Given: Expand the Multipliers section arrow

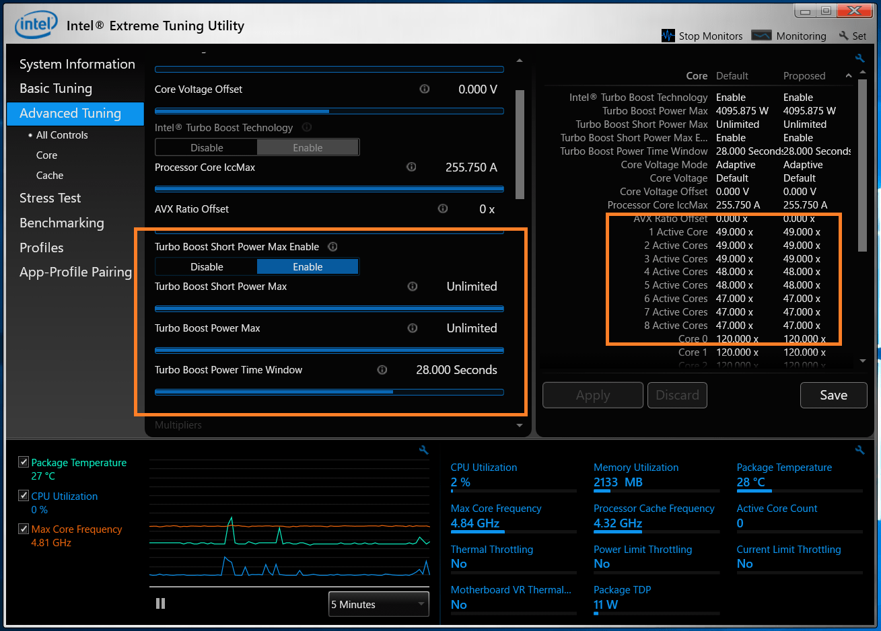Looking at the screenshot, I should pyautogui.click(x=519, y=425).
